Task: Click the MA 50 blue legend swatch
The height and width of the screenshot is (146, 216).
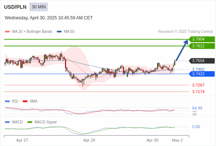Action: [59, 32]
